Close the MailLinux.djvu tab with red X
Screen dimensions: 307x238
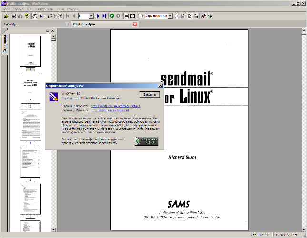[135, 24]
